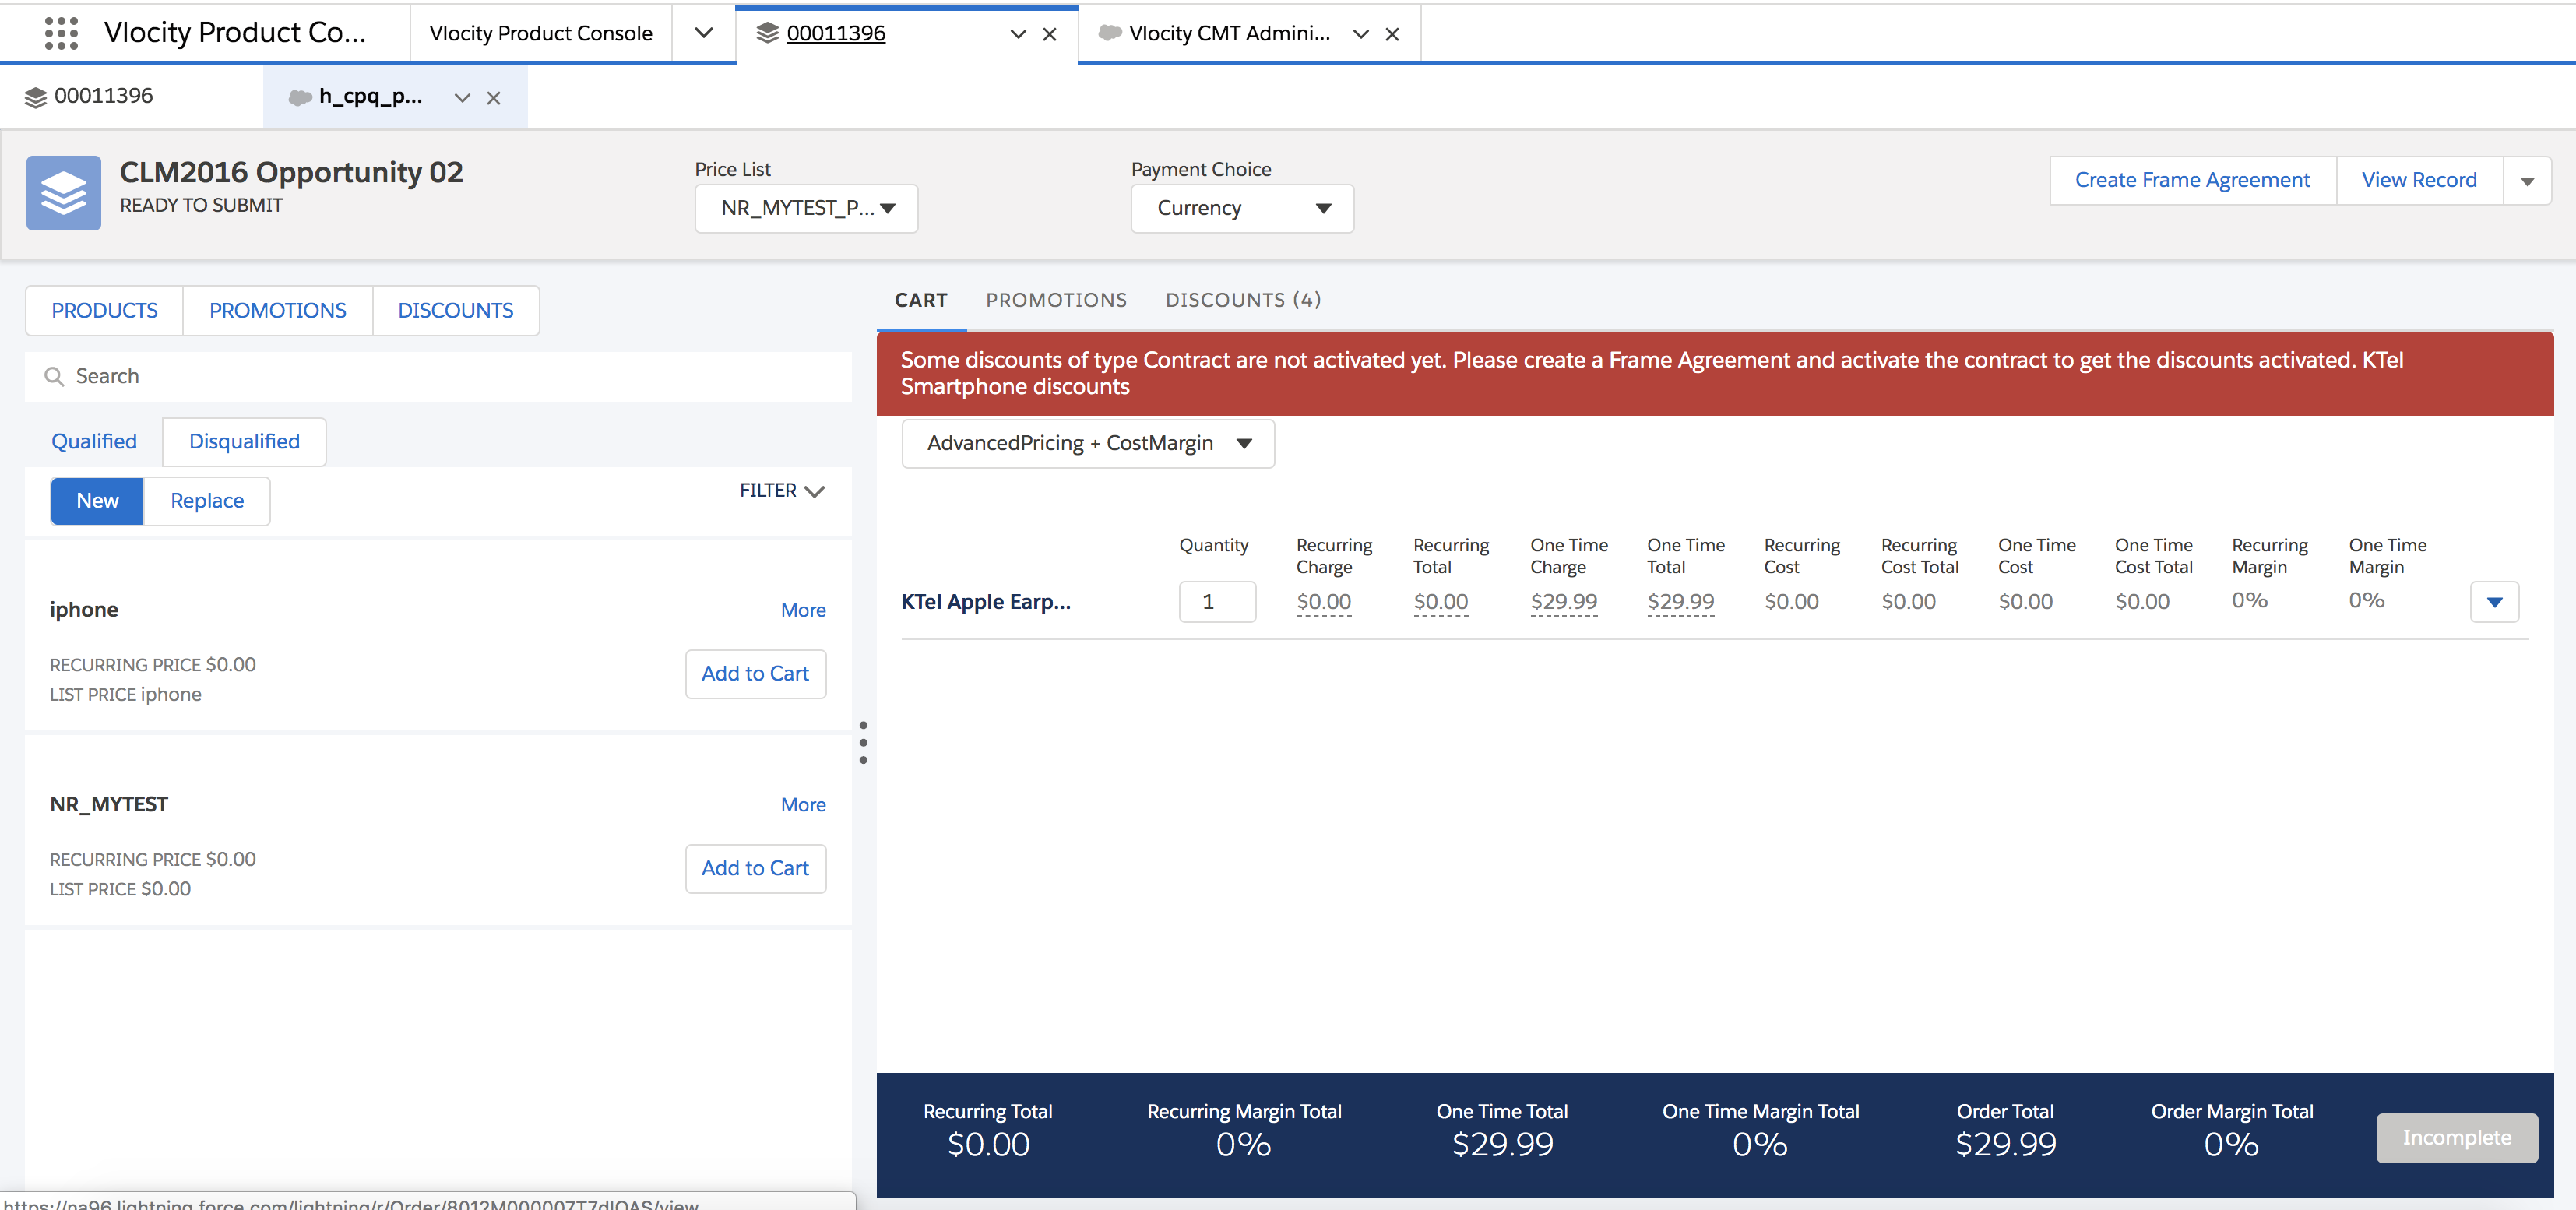This screenshot has height=1210, width=2576.
Task: Click the KTel Apple Earp... item name
Action: (985, 602)
